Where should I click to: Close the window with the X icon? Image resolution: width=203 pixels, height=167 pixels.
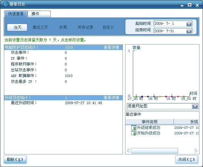197,5
